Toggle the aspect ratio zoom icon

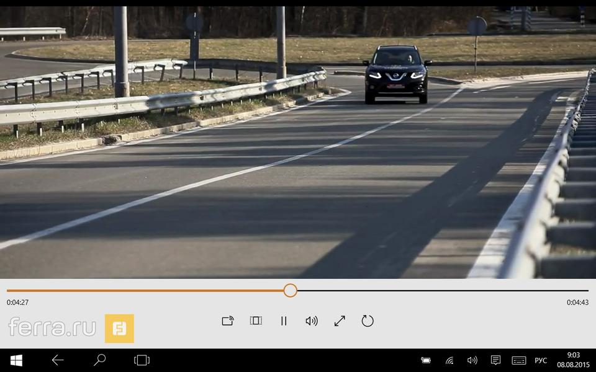pyautogui.click(x=256, y=321)
